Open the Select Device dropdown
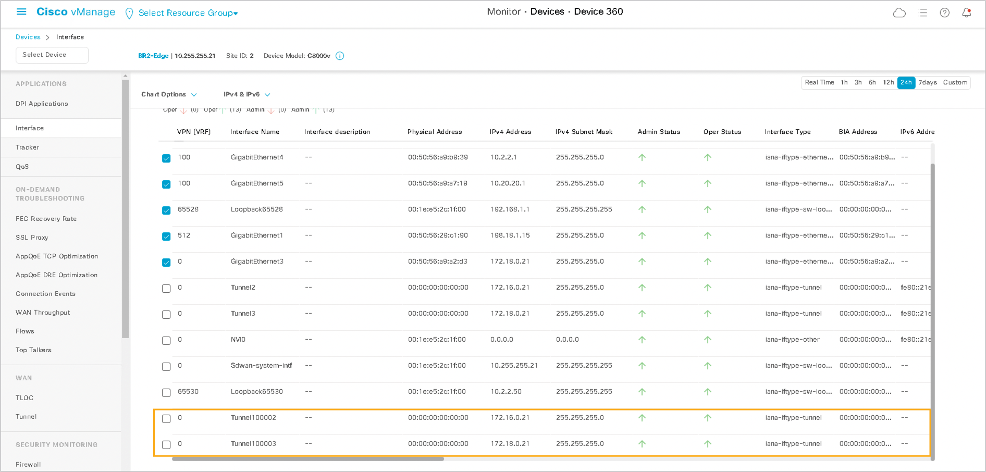This screenshot has height=472, width=986. pyautogui.click(x=52, y=55)
